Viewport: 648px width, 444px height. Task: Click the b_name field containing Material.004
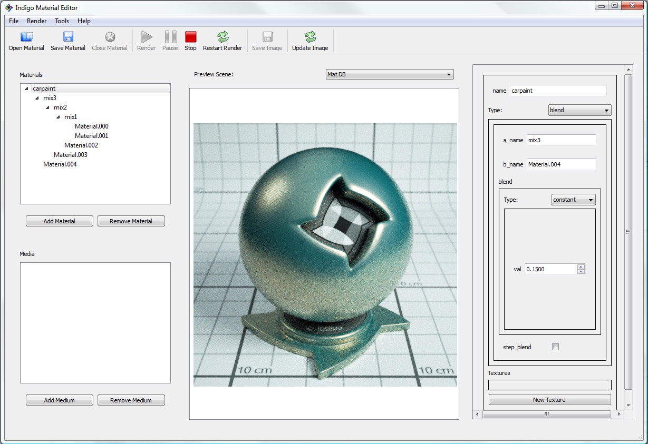(x=561, y=164)
